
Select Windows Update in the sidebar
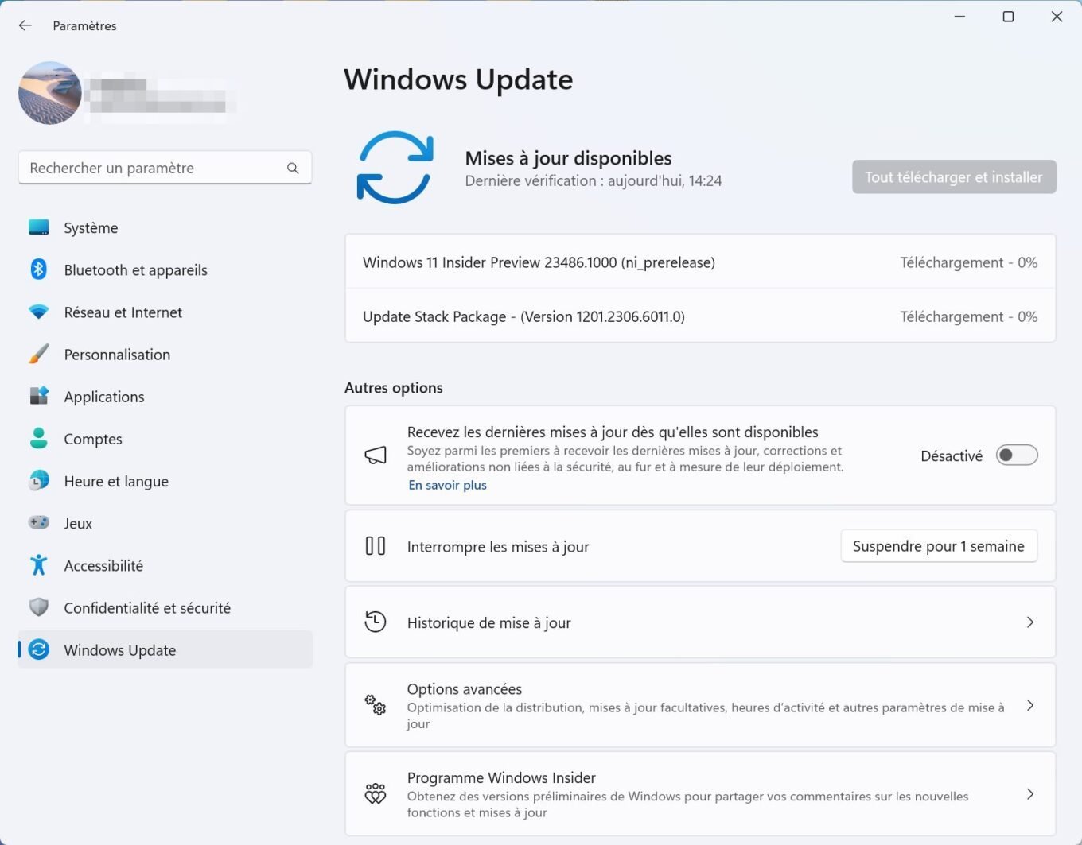165,649
